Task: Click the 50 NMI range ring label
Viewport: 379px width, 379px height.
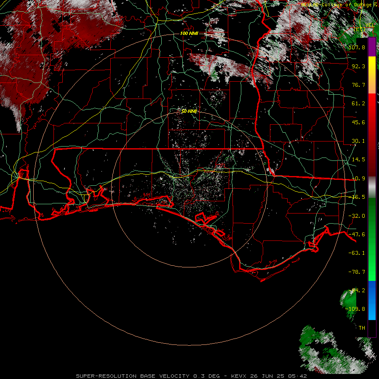Action: tap(189, 111)
